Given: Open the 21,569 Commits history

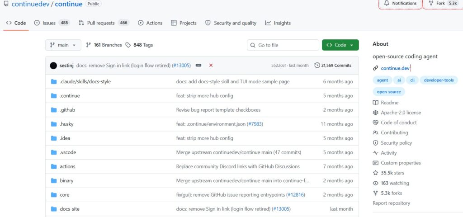Looking at the screenshot, I should click(x=333, y=65).
